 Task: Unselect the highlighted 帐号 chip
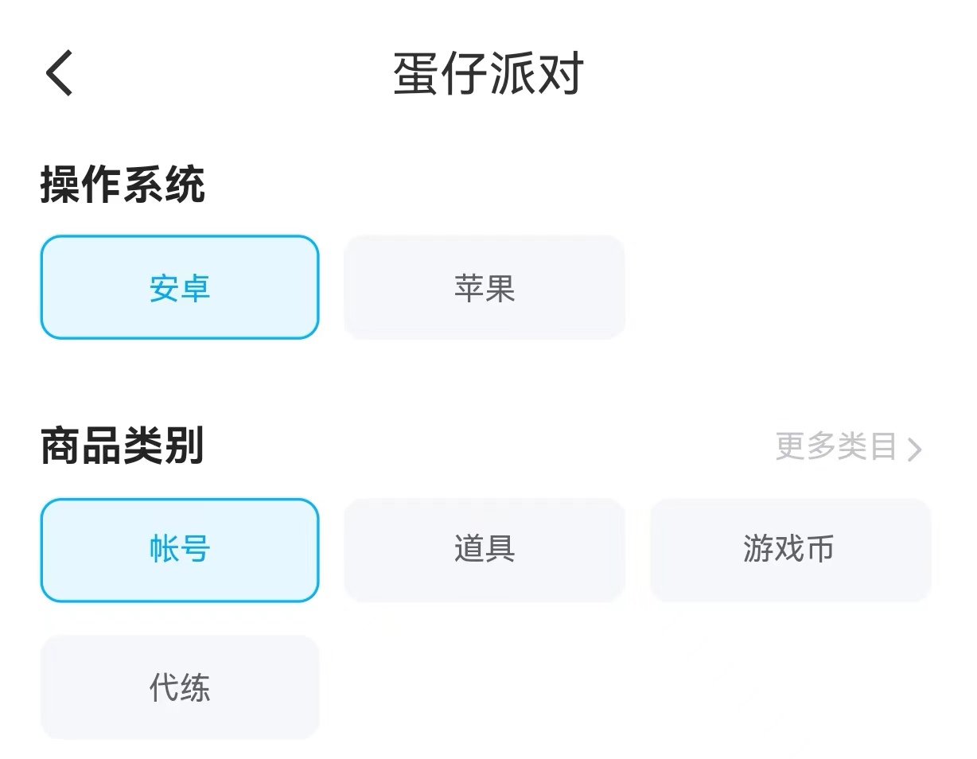click(180, 550)
